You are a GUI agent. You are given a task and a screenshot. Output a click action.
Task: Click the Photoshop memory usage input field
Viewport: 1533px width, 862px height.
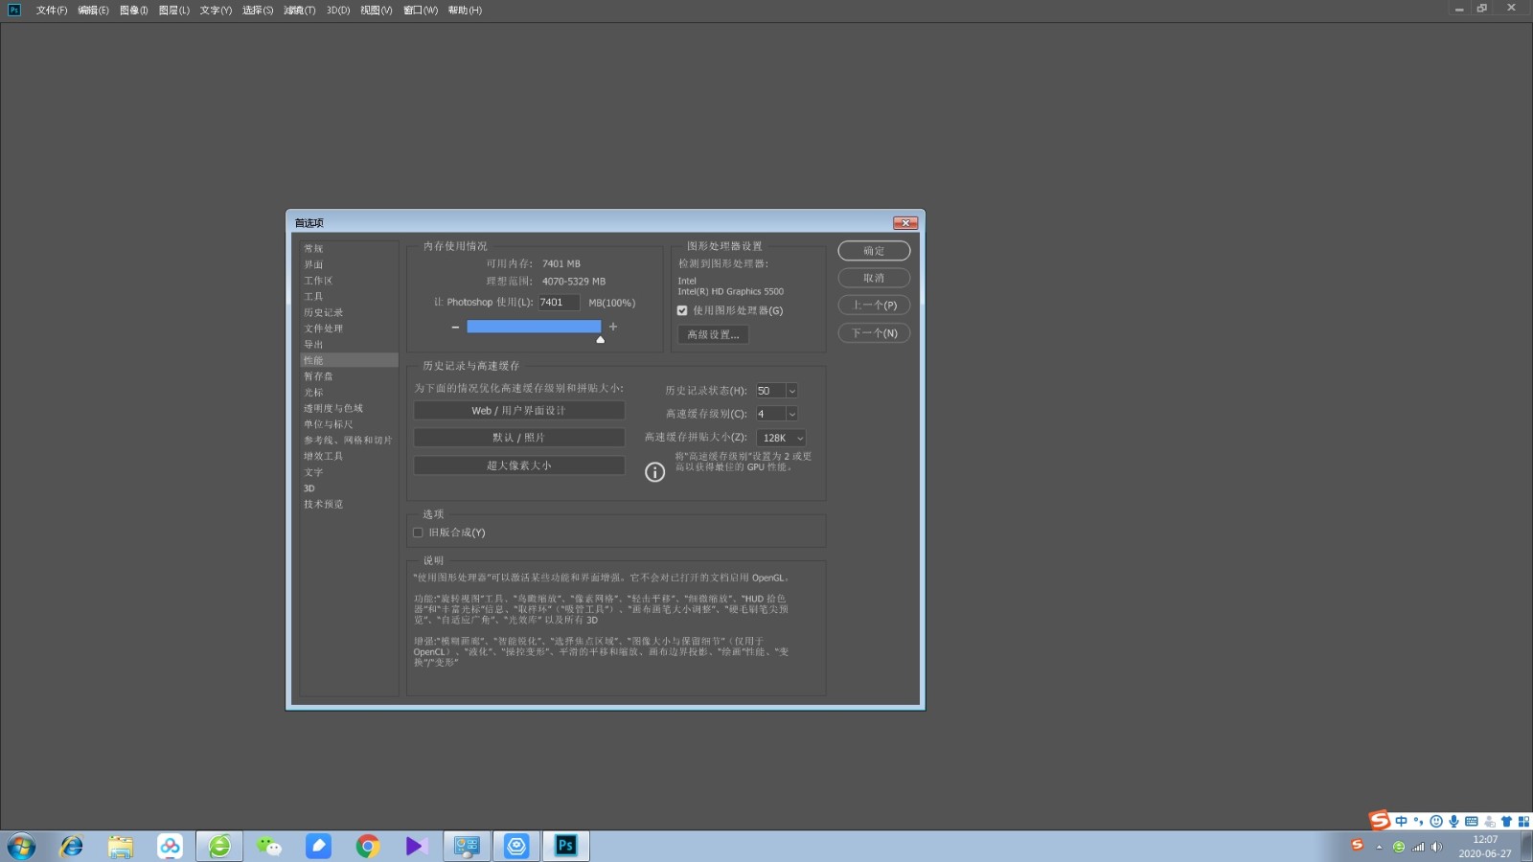click(558, 303)
